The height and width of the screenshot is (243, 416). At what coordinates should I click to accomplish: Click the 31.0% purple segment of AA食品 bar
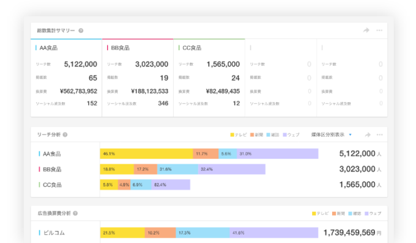click(278, 154)
